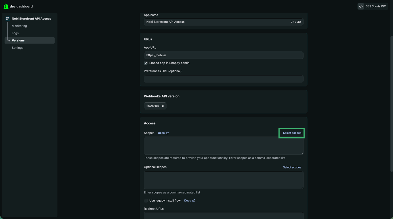Image resolution: width=393 pixels, height=219 pixels.
Task: Click Select scopes for required Scopes
Action: point(292,133)
